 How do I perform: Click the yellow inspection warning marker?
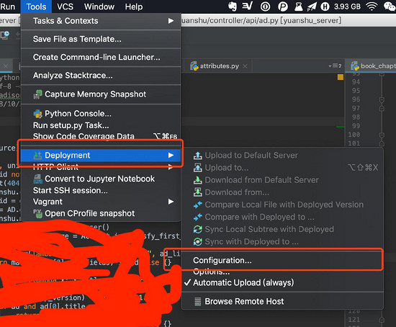pos(341,77)
